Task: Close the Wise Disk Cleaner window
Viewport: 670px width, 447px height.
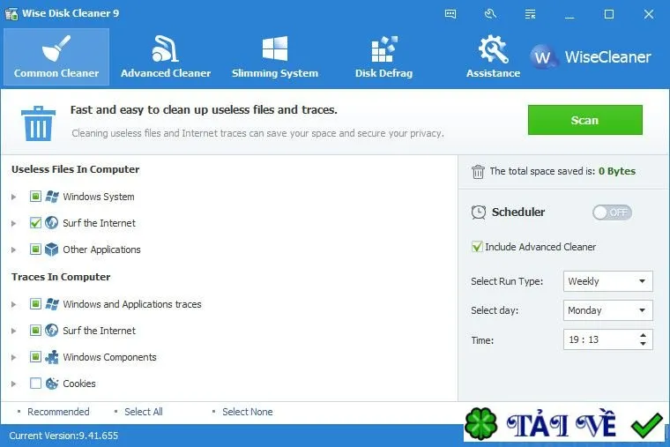Action: click(649, 14)
